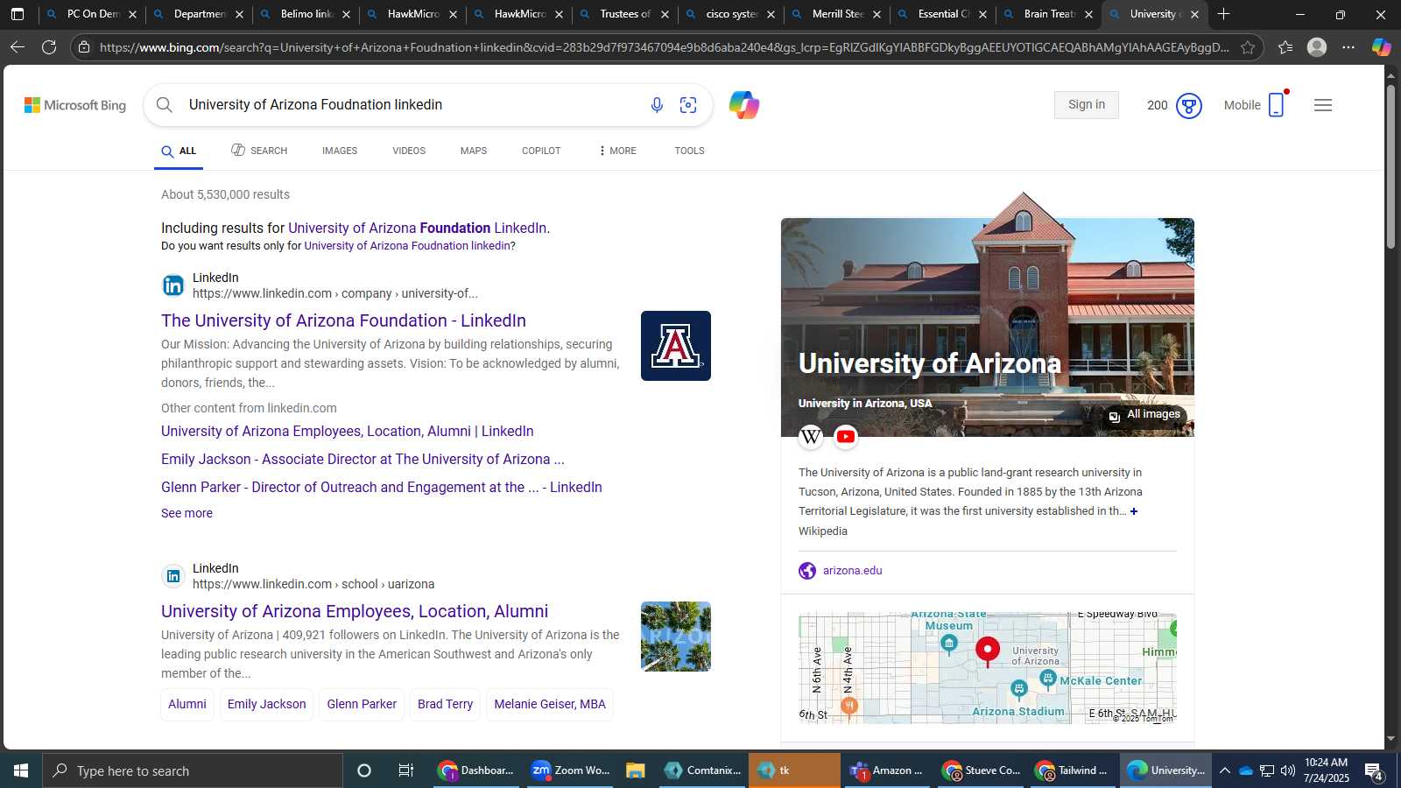Click LinkedIn favicon of first result
1401x788 pixels.
pyautogui.click(x=173, y=285)
